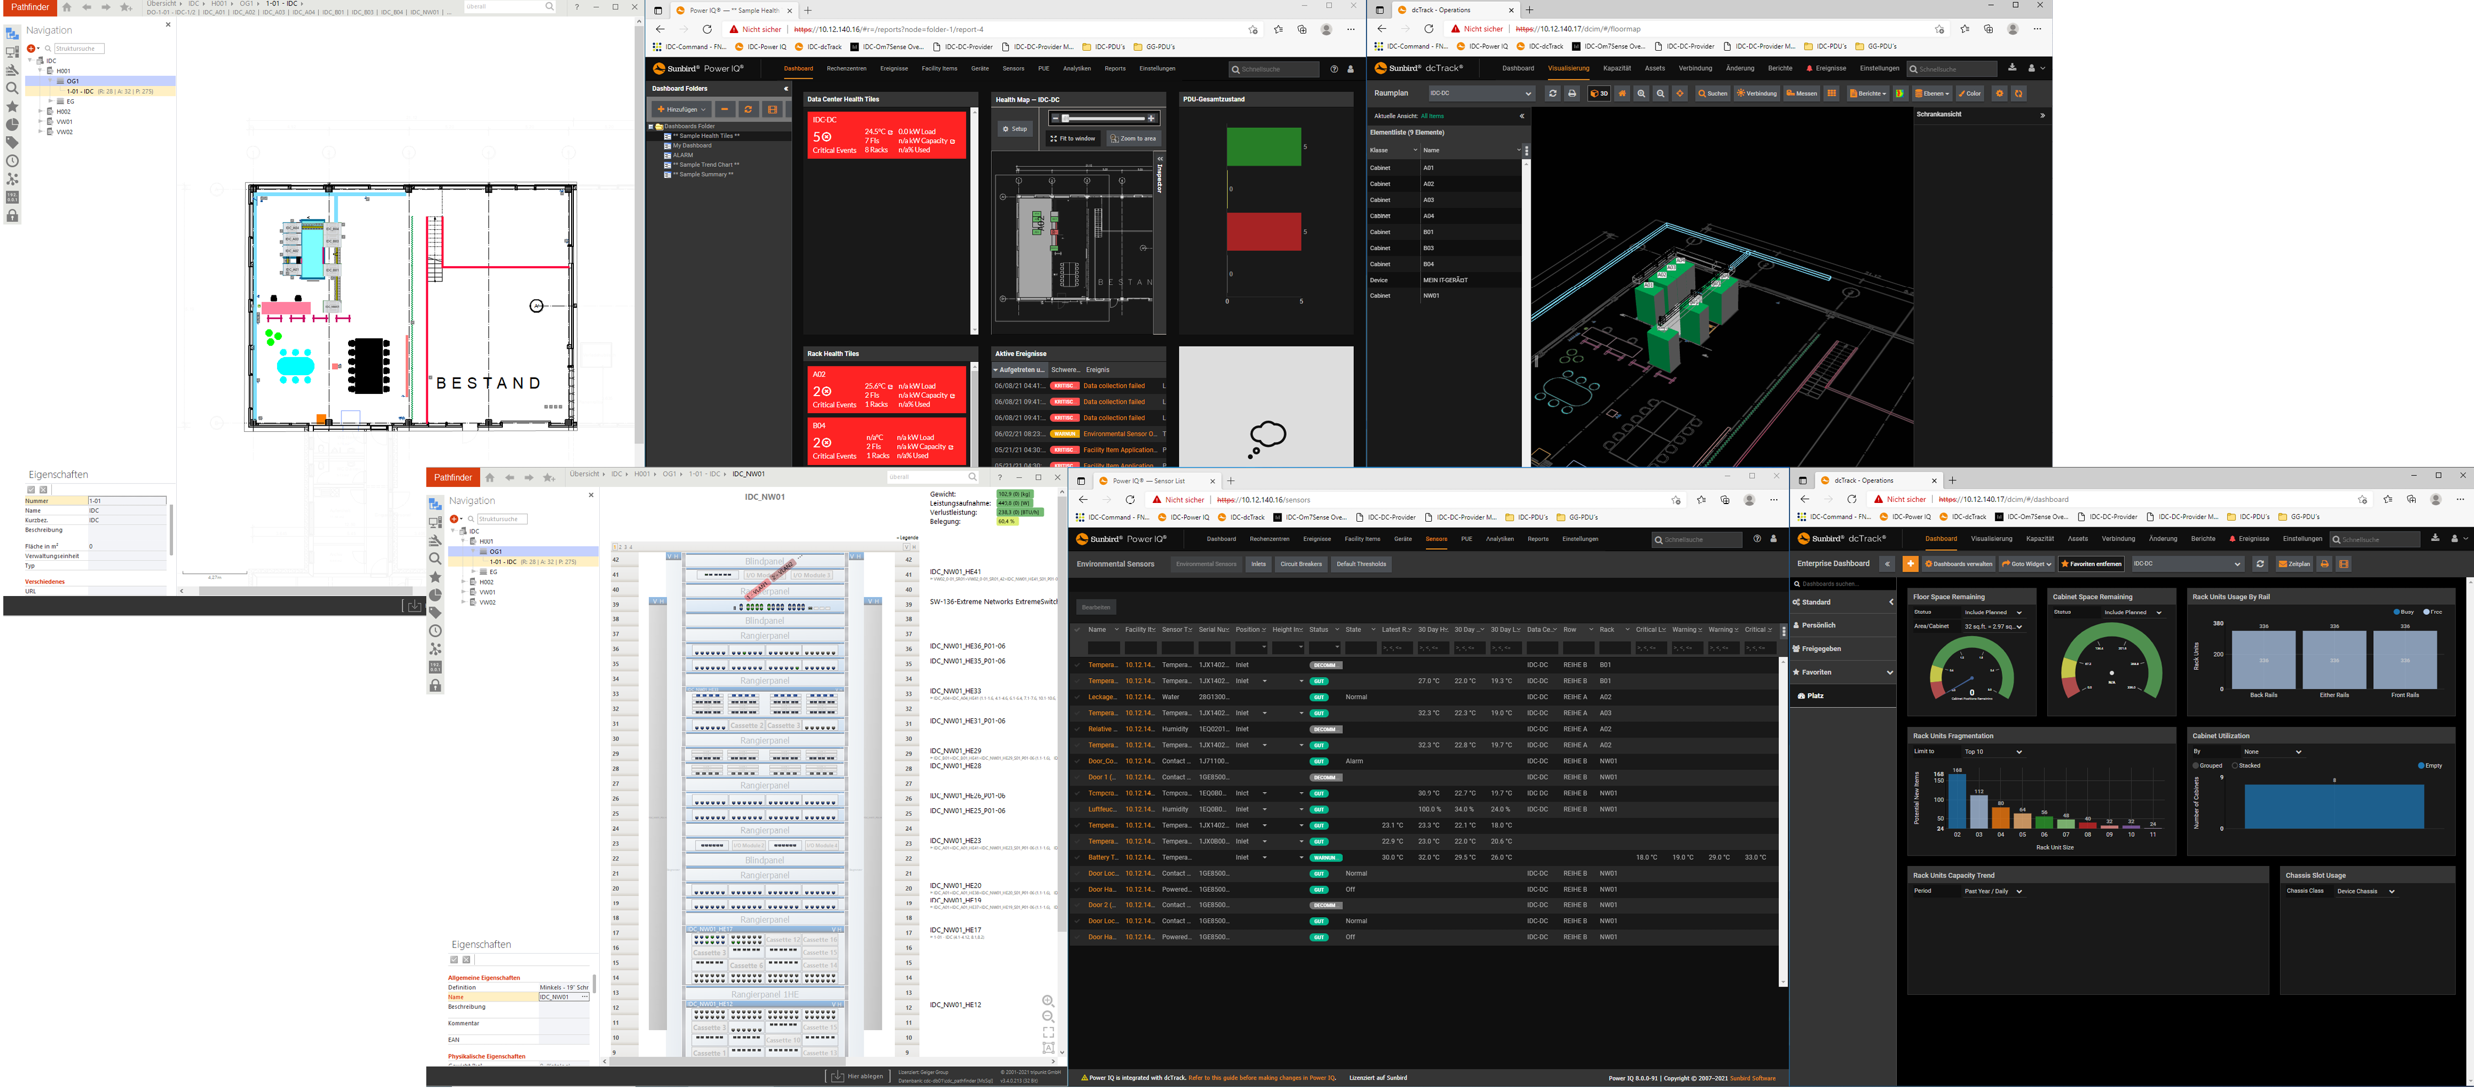Print the floormap using the printer icon
Image resolution: width=2474 pixels, height=1088 pixels.
pyautogui.click(x=1572, y=93)
